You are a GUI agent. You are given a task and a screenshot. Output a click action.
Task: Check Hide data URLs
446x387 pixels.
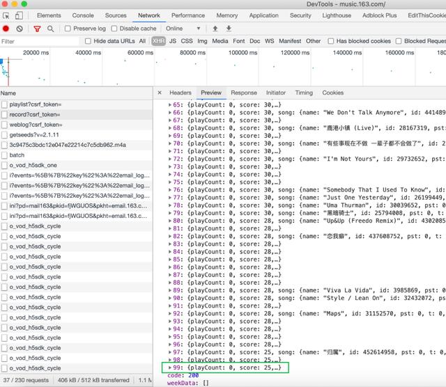(x=88, y=41)
